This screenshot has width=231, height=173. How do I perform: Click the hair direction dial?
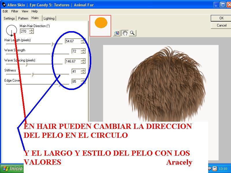click(12, 31)
